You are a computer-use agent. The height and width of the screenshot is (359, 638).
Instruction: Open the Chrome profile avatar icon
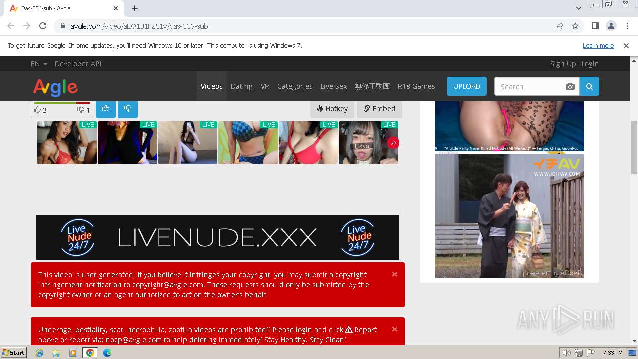tap(611, 26)
